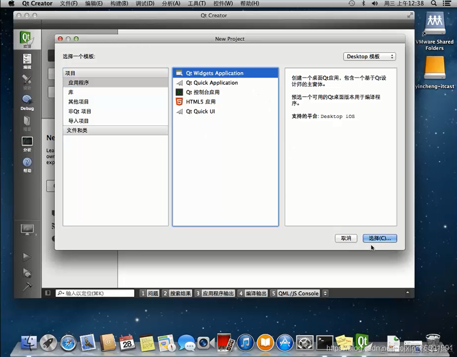
Task: Open Analyze mode in sidebar
Action: point(27,144)
